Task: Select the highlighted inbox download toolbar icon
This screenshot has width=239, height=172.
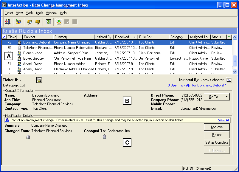Action: [58, 21]
